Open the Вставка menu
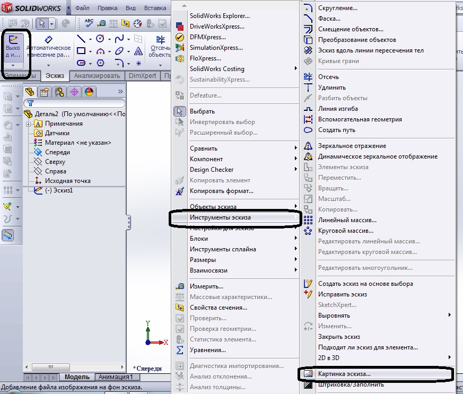 coord(155,8)
